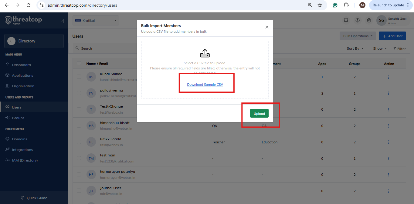414x204 pixels.
Task: Collapse the sidebar using the chevron icon
Action: click(x=63, y=21)
